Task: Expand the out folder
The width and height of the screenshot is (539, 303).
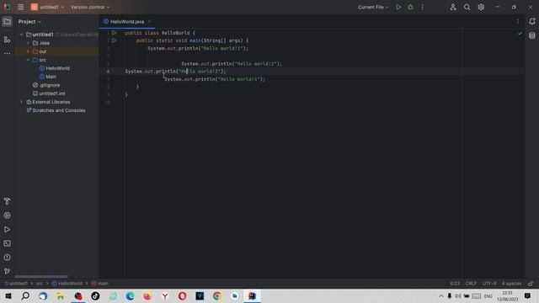Action: click(x=28, y=51)
